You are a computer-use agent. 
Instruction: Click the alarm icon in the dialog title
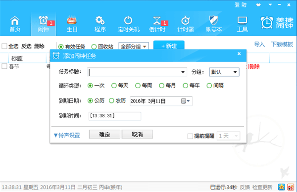coord(56,55)
